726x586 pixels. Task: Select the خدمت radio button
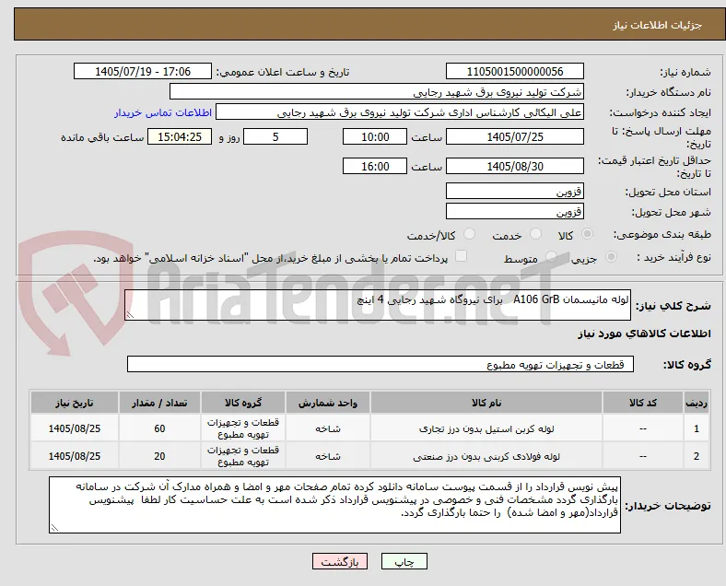(535, 234)
